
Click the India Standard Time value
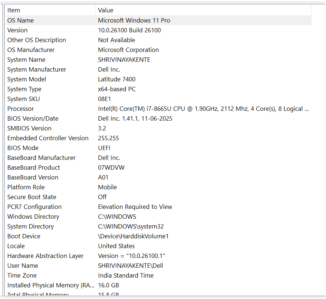[126, 275]
